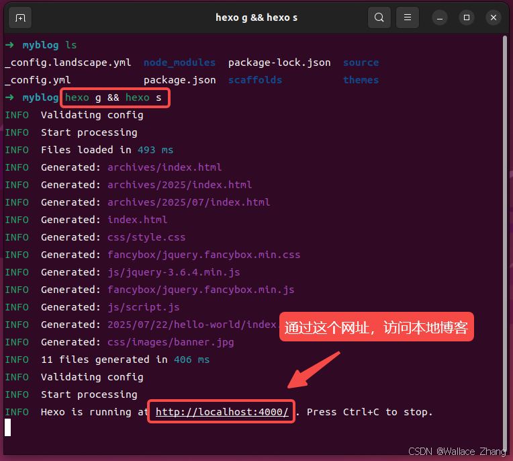The width and height of the screenshot is (513, 461).
Task: Click the terminal vertical scrollbar
Action: coord(504,243)
